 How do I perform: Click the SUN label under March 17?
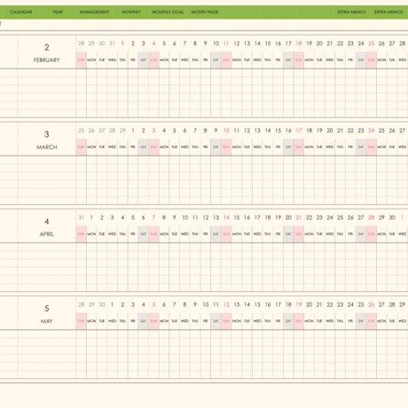[x=299, y=147]
